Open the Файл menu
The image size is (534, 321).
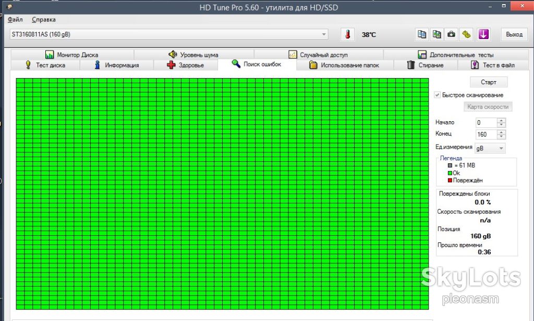[x=15, y=20]
